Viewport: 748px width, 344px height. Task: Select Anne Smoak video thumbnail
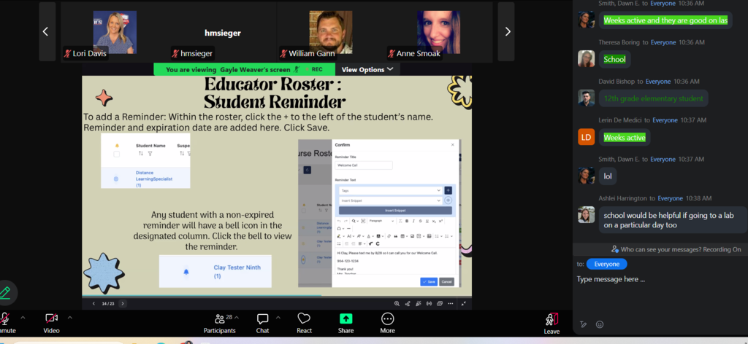pyautogui.click(x=438, y=32)
